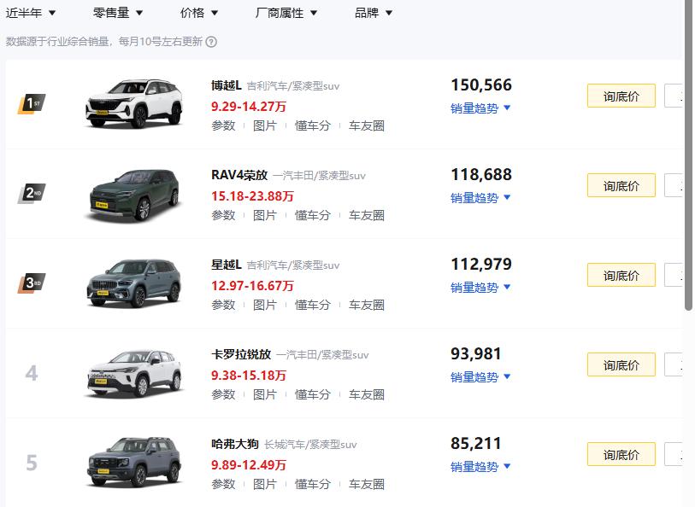Click the RAV4荣放 car photo thumbnail
Screen dimensions: 695x507
tap(134, 194)
